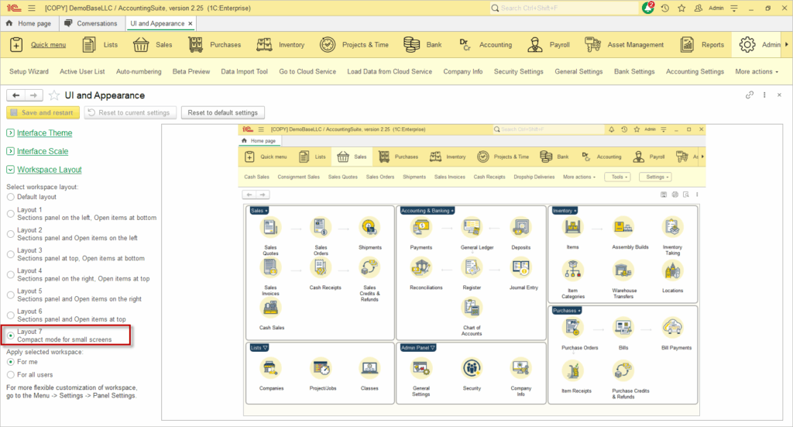793x427 pixels.
Task: Click the 1C logo icon
Action: coord(14,8)
